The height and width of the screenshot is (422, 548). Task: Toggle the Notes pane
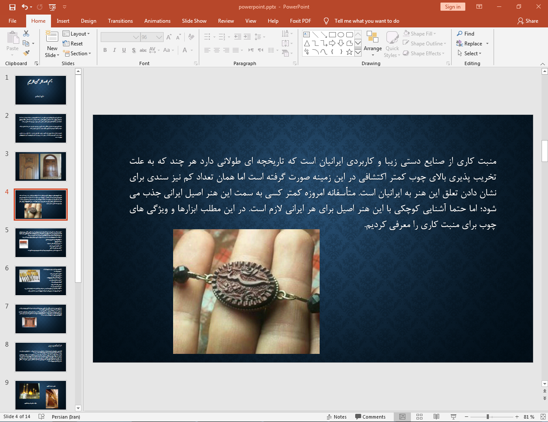point(337,416)
